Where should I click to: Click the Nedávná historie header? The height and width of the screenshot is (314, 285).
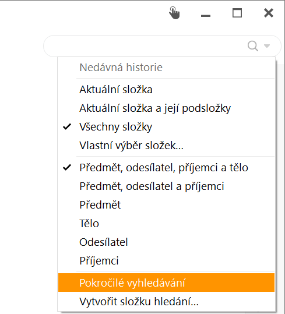pos(121,68)
